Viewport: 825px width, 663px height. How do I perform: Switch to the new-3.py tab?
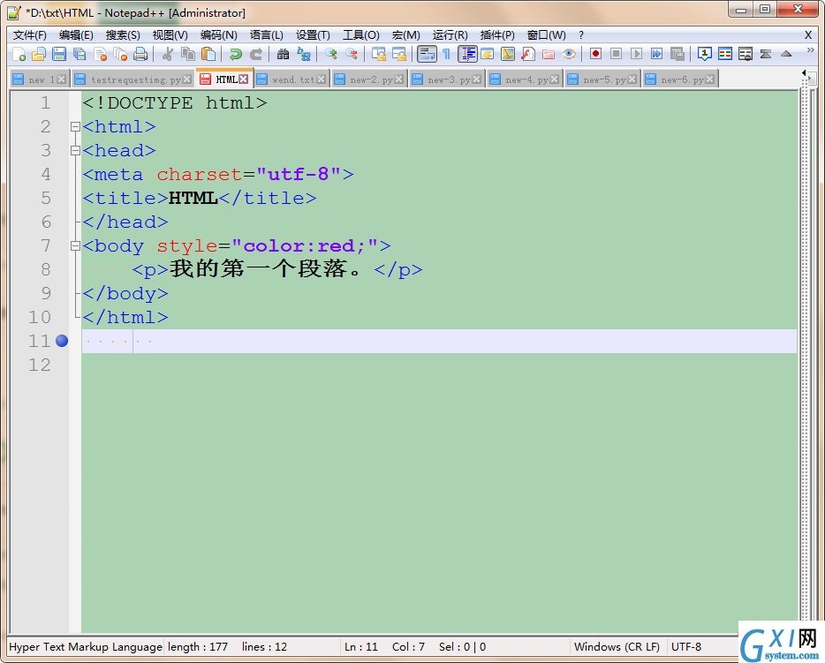coord(449,80)
